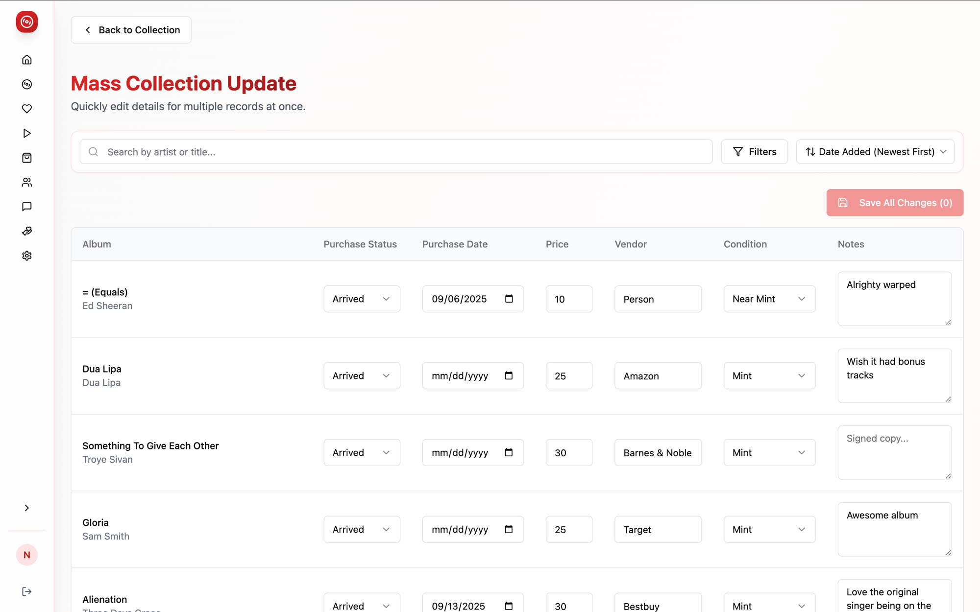Open the settings gear icon

(x=27, y=256)
